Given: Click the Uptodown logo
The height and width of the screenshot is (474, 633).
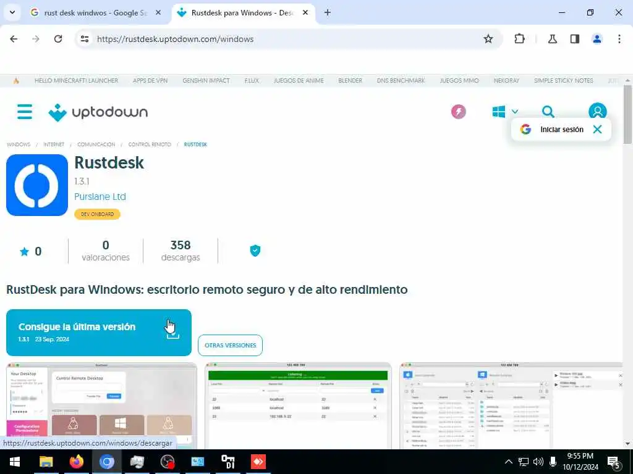Looking at the screenshot, I should pyautogui.click(x=98, y=112).
